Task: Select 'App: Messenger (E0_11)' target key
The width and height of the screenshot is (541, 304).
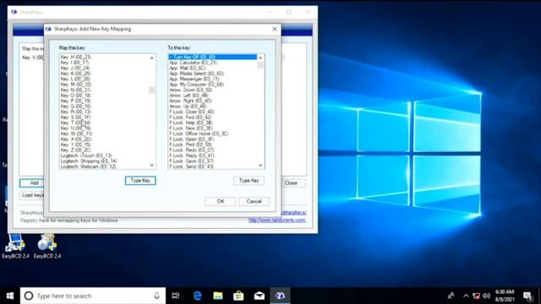Action: pyautogui.click(x=194, y=79)
